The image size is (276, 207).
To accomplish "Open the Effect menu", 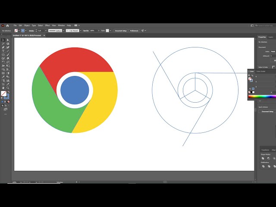I will 47,25.
